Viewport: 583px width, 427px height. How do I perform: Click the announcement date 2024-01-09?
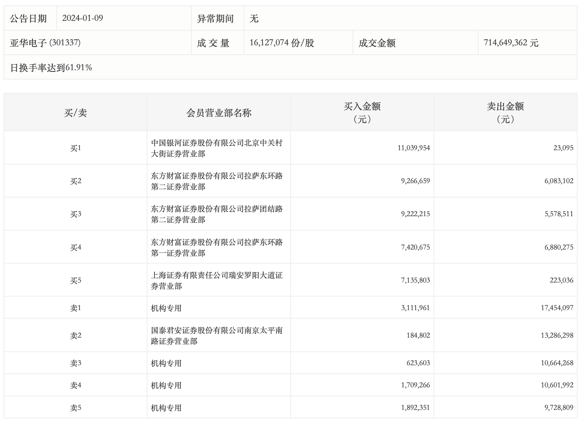(x=83, y=18)
